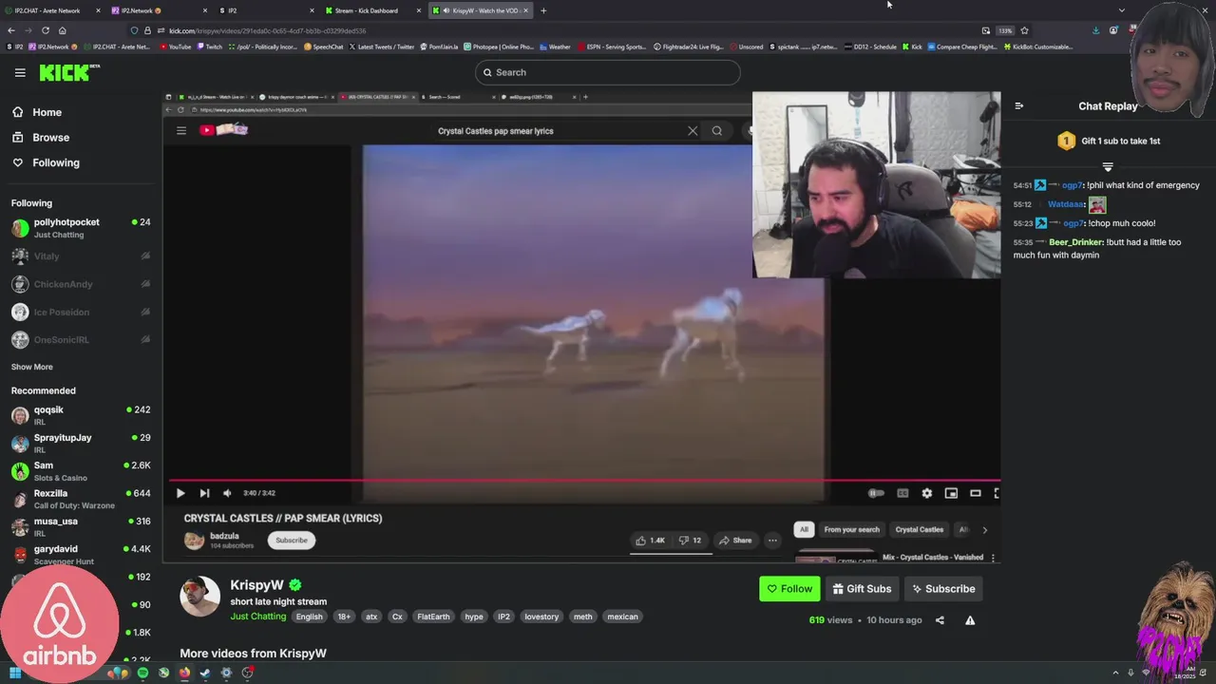Viewport: 1216px width, 684px height.
Task: Open Spotify from the taskbar
Action: (142, 674)
